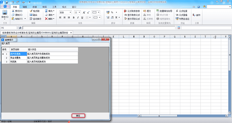Align text left in font group
The image size is (232, 123).
coord(60,18)
